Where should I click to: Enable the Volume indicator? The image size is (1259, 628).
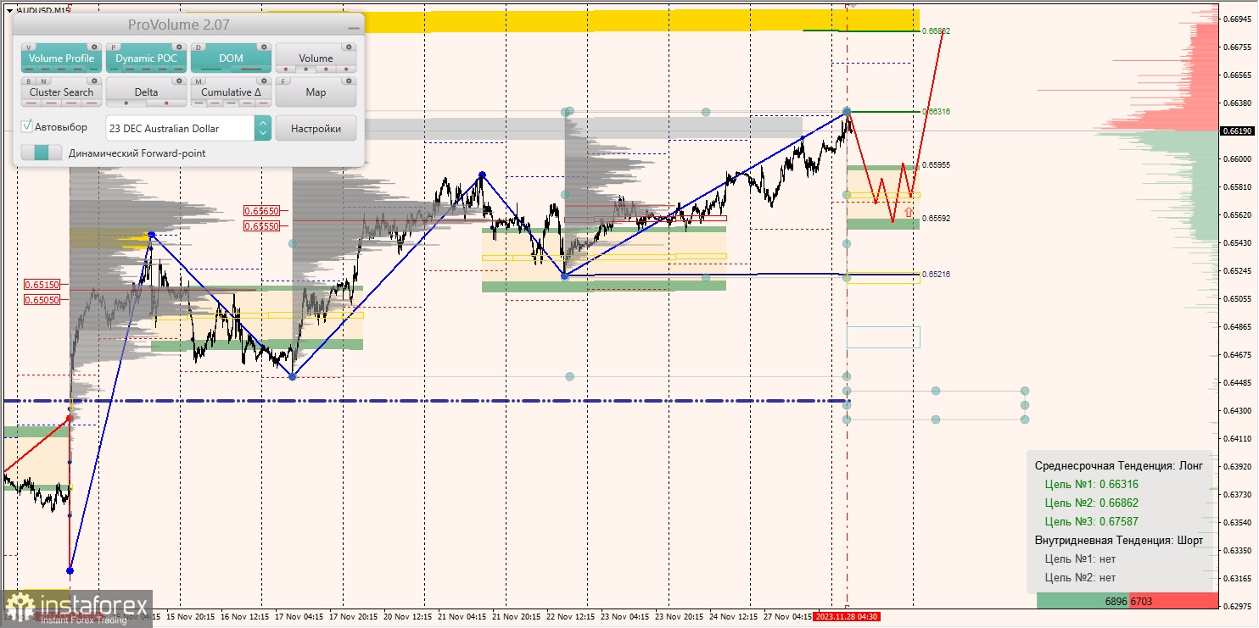coord(316,59)
